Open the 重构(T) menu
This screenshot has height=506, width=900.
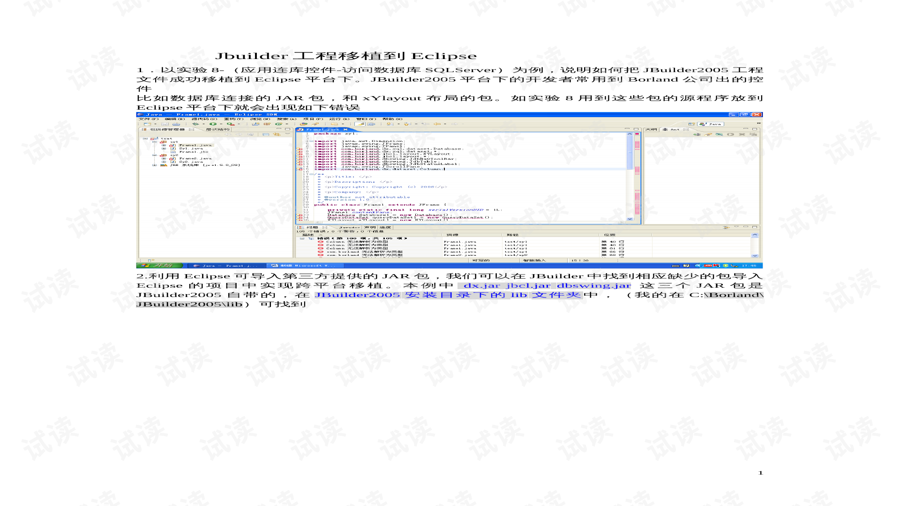[234, 119]
